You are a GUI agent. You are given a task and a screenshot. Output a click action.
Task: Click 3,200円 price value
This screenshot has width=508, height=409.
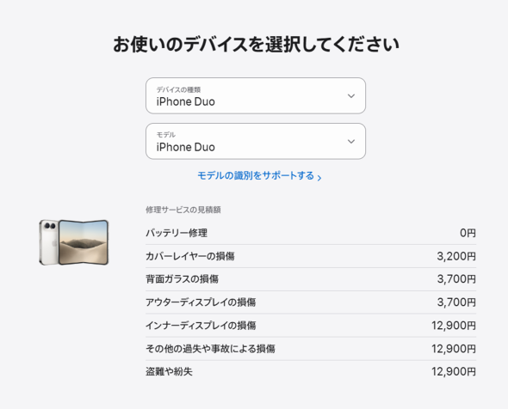(456, 256)
